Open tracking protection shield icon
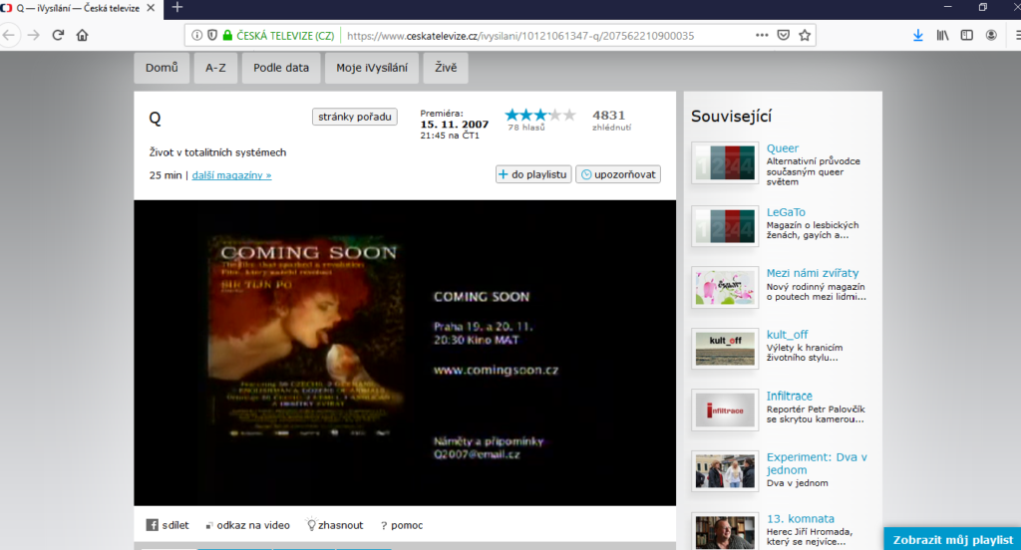Screen dimensions: 1021x550 [212, 35]
